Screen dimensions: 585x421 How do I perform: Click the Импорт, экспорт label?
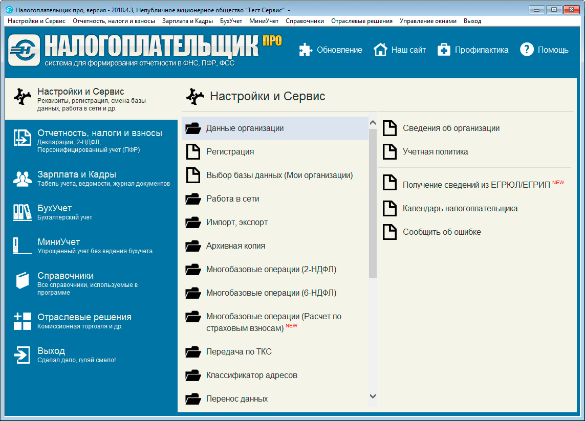[237, 222]
